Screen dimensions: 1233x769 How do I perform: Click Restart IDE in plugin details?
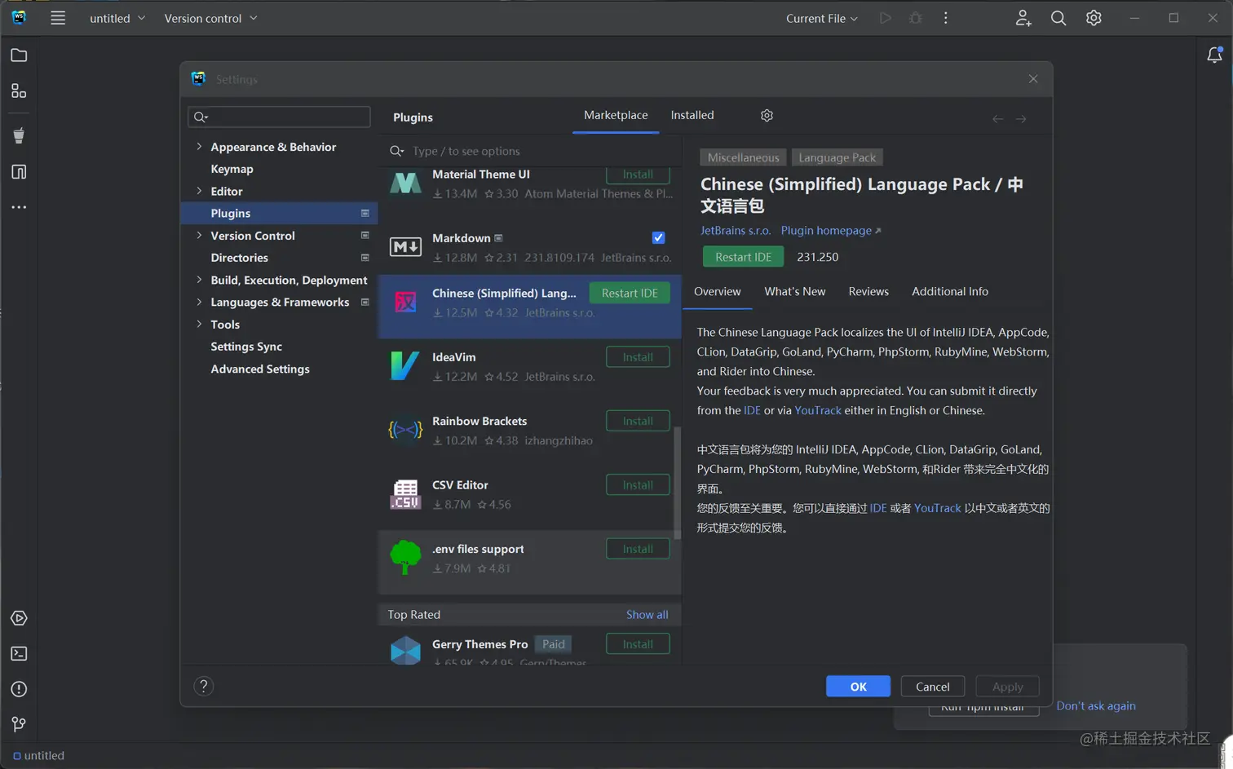tap(743, 257)
